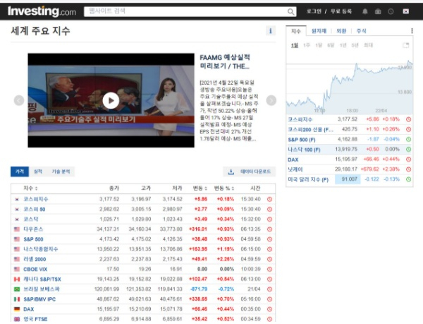423x324 pixels.
Task: Select 1년 chart timeframe
Action: tap(343, 45)
